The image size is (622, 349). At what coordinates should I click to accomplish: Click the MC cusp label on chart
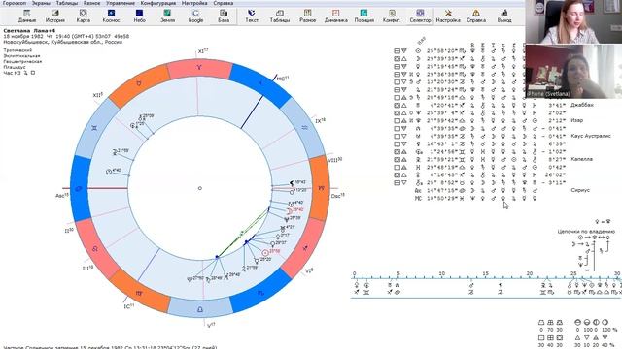pyautogui.click(x=282, y=79)
